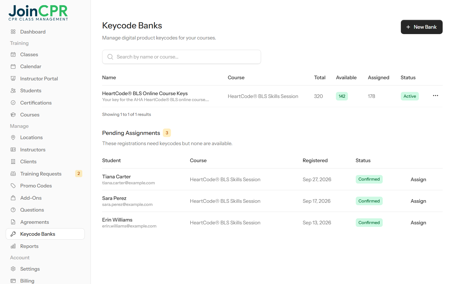Assign a keycode to Erin Williams
This screenshot has height=284, width=454.
(418, 223)
